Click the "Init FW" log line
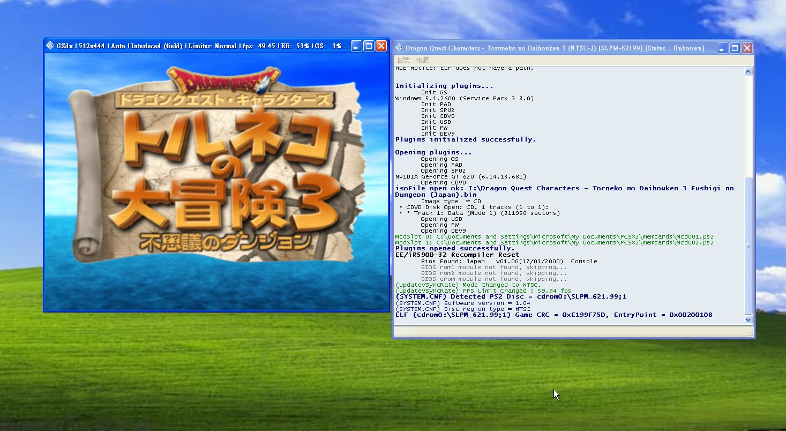The image size is (786, 431). tap(434, 128)
